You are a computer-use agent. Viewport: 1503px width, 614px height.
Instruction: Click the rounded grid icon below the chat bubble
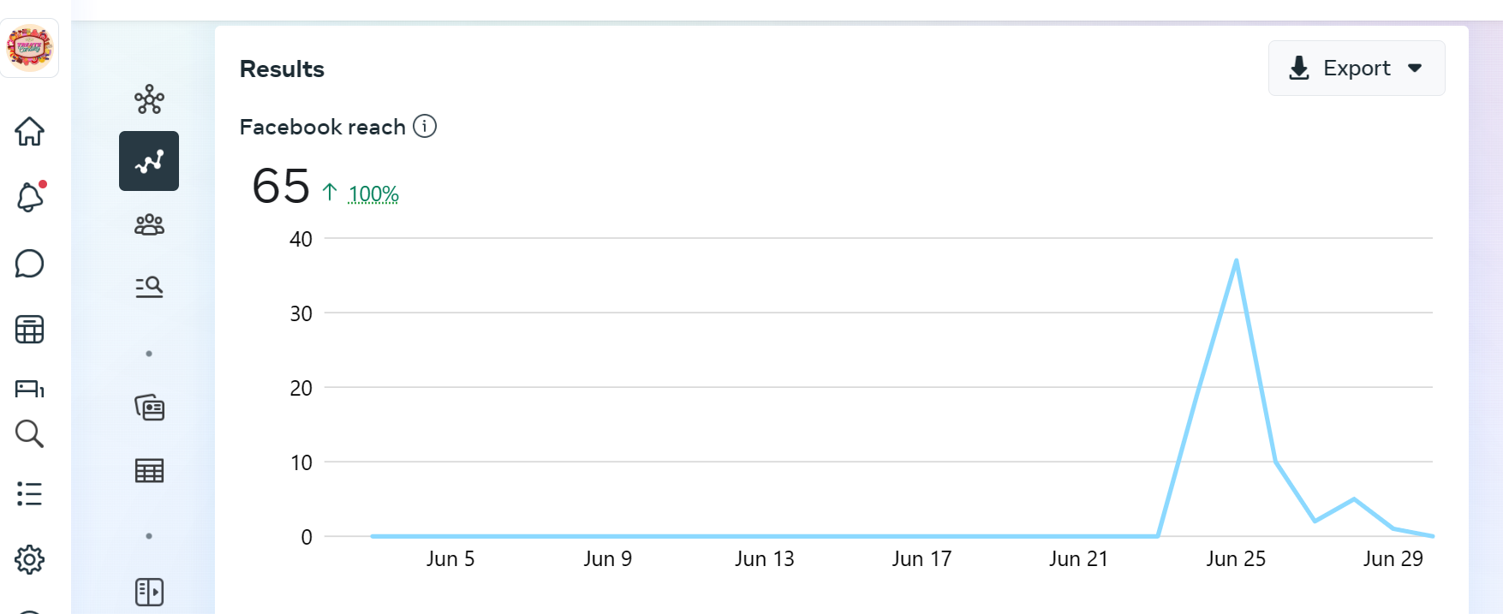coord(29,330)
